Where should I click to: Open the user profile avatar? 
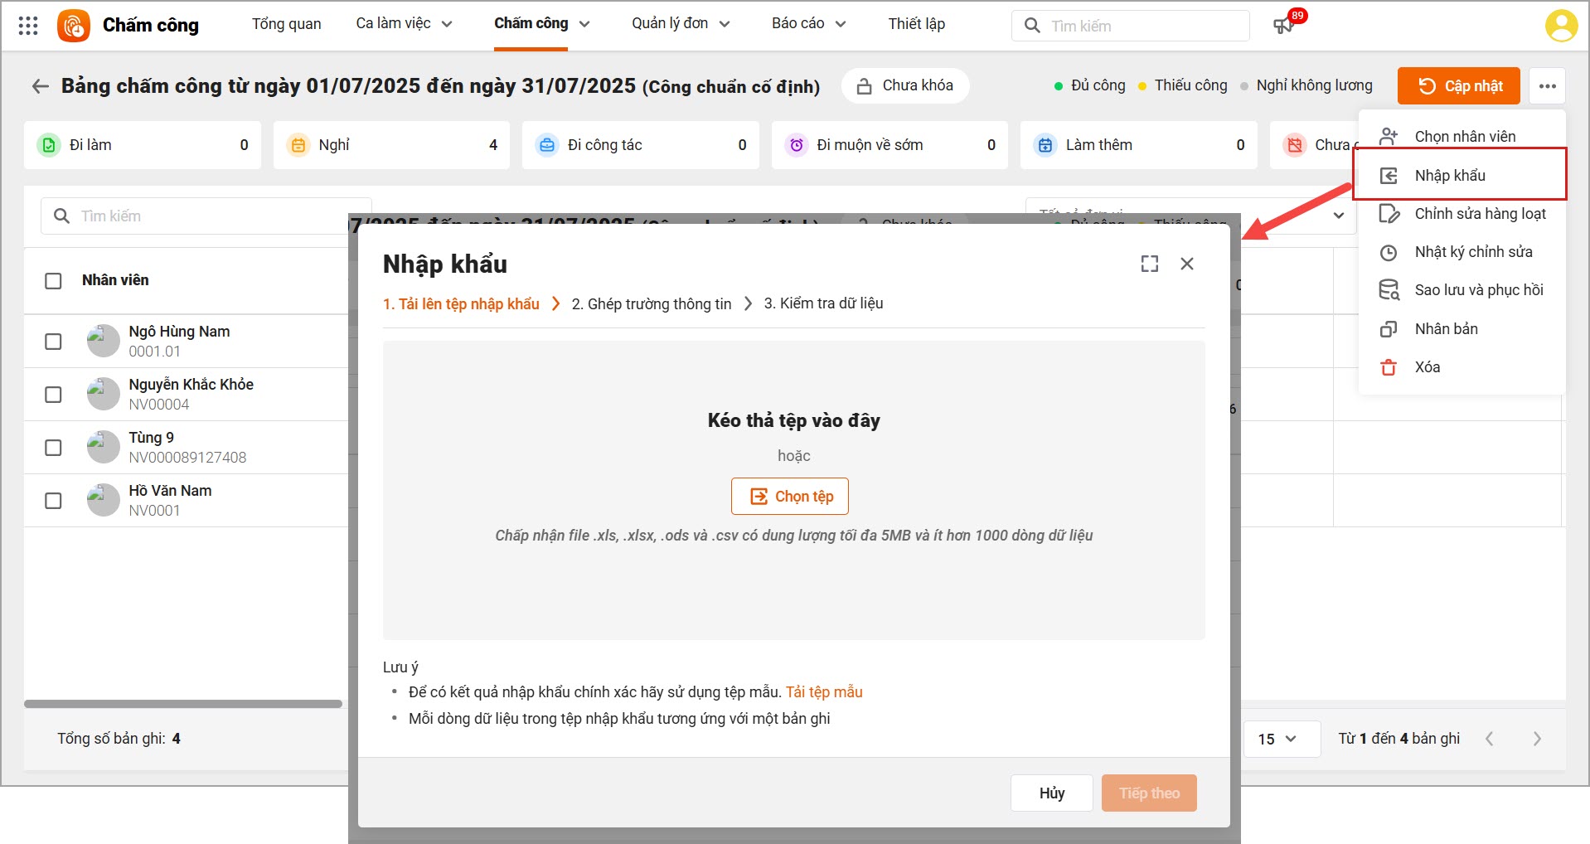pyautogui.click(x=1561, y=26)
